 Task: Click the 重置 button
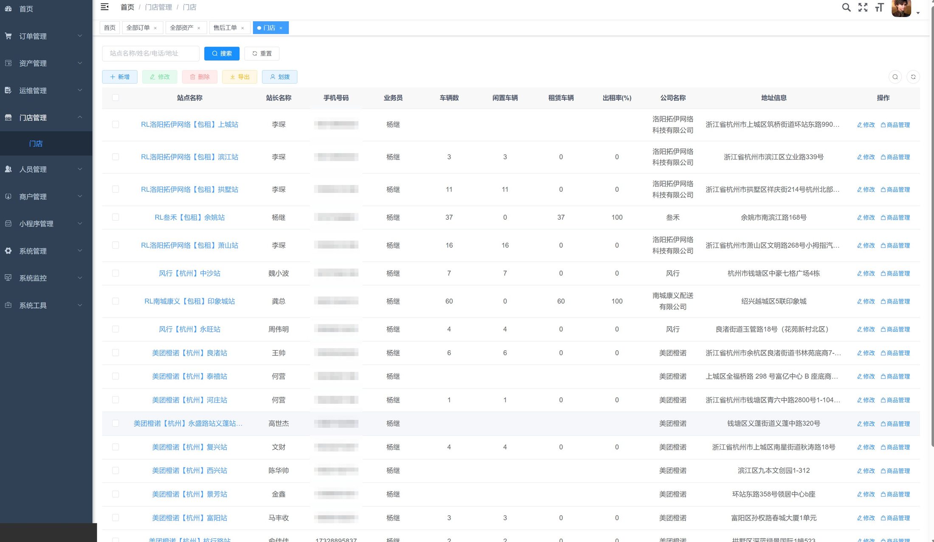[x=262, y=54]
